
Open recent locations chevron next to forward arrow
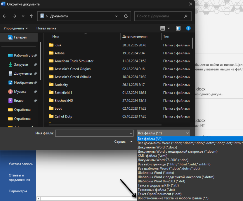click(23, 16)
